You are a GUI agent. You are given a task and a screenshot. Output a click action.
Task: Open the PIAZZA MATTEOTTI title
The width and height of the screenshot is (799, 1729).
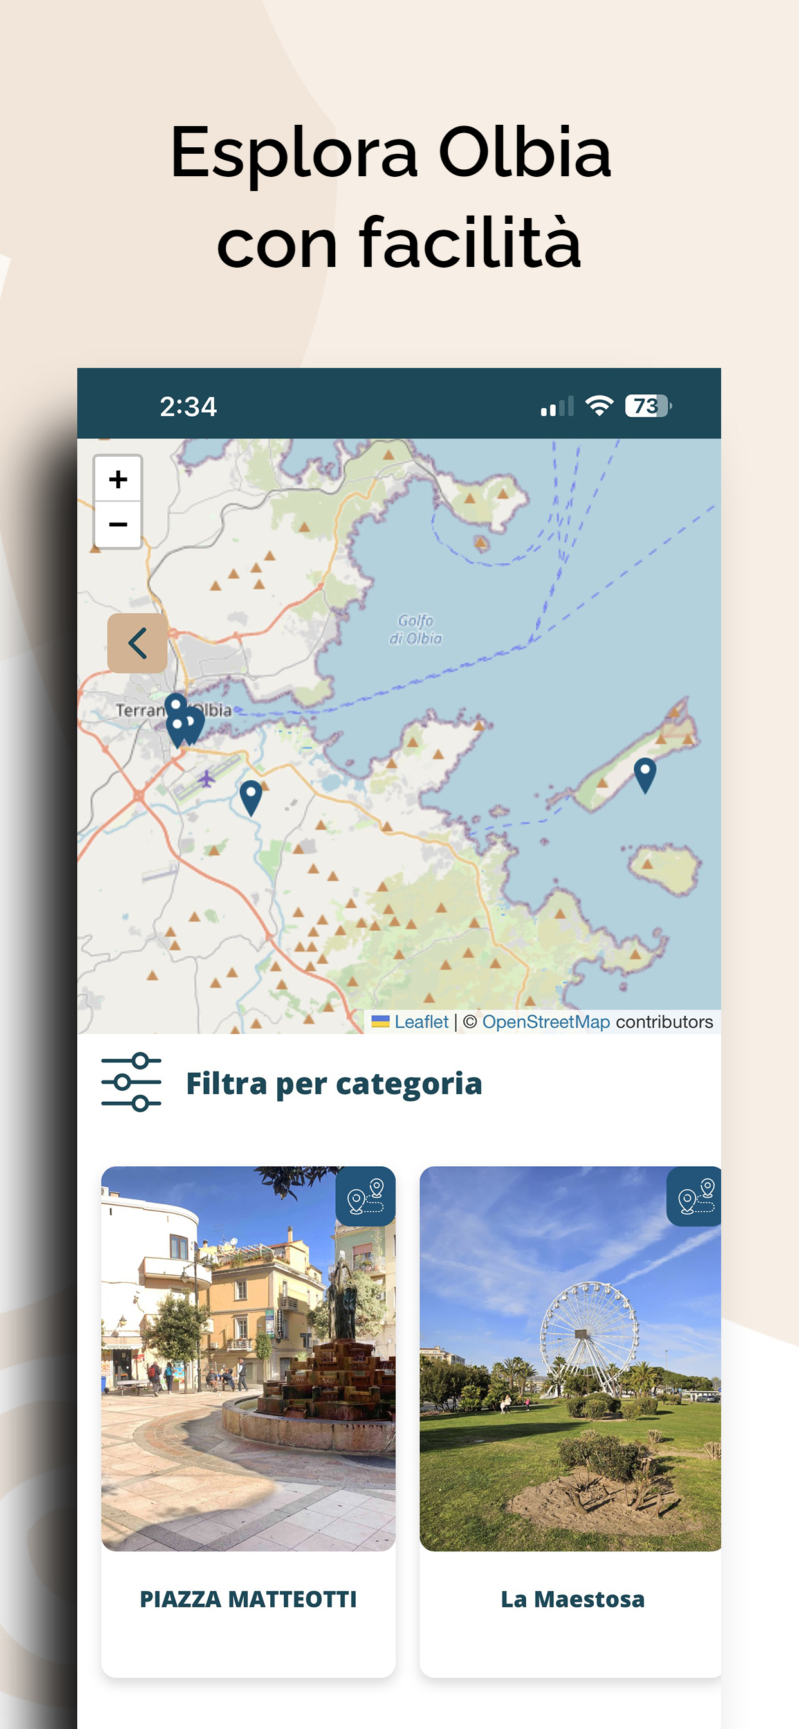(248, 1600)
